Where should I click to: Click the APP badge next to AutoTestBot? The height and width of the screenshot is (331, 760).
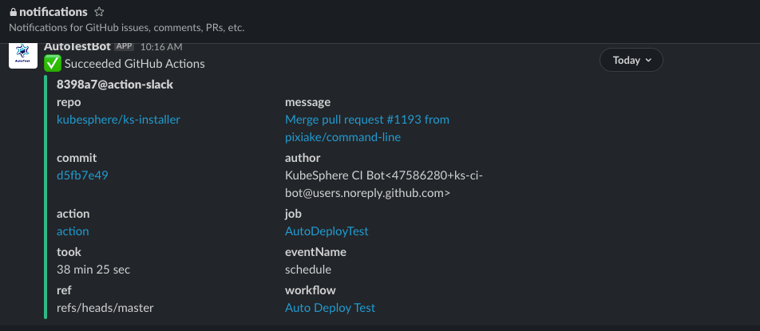click(124, 46)
